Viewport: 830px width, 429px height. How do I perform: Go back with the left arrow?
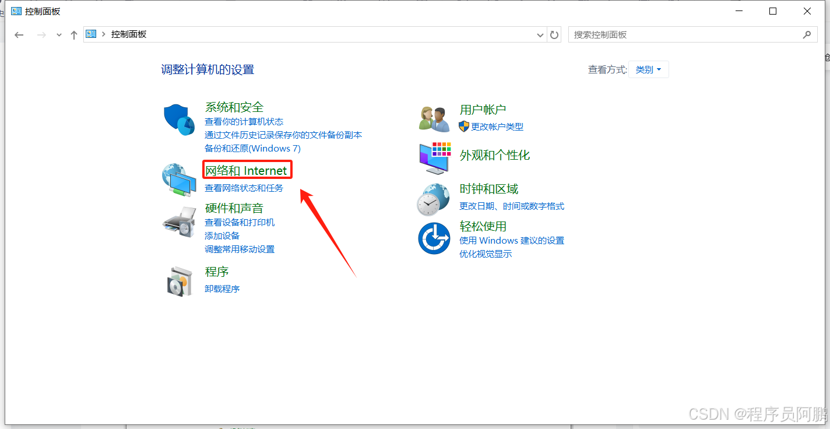(x=19, y=35)
